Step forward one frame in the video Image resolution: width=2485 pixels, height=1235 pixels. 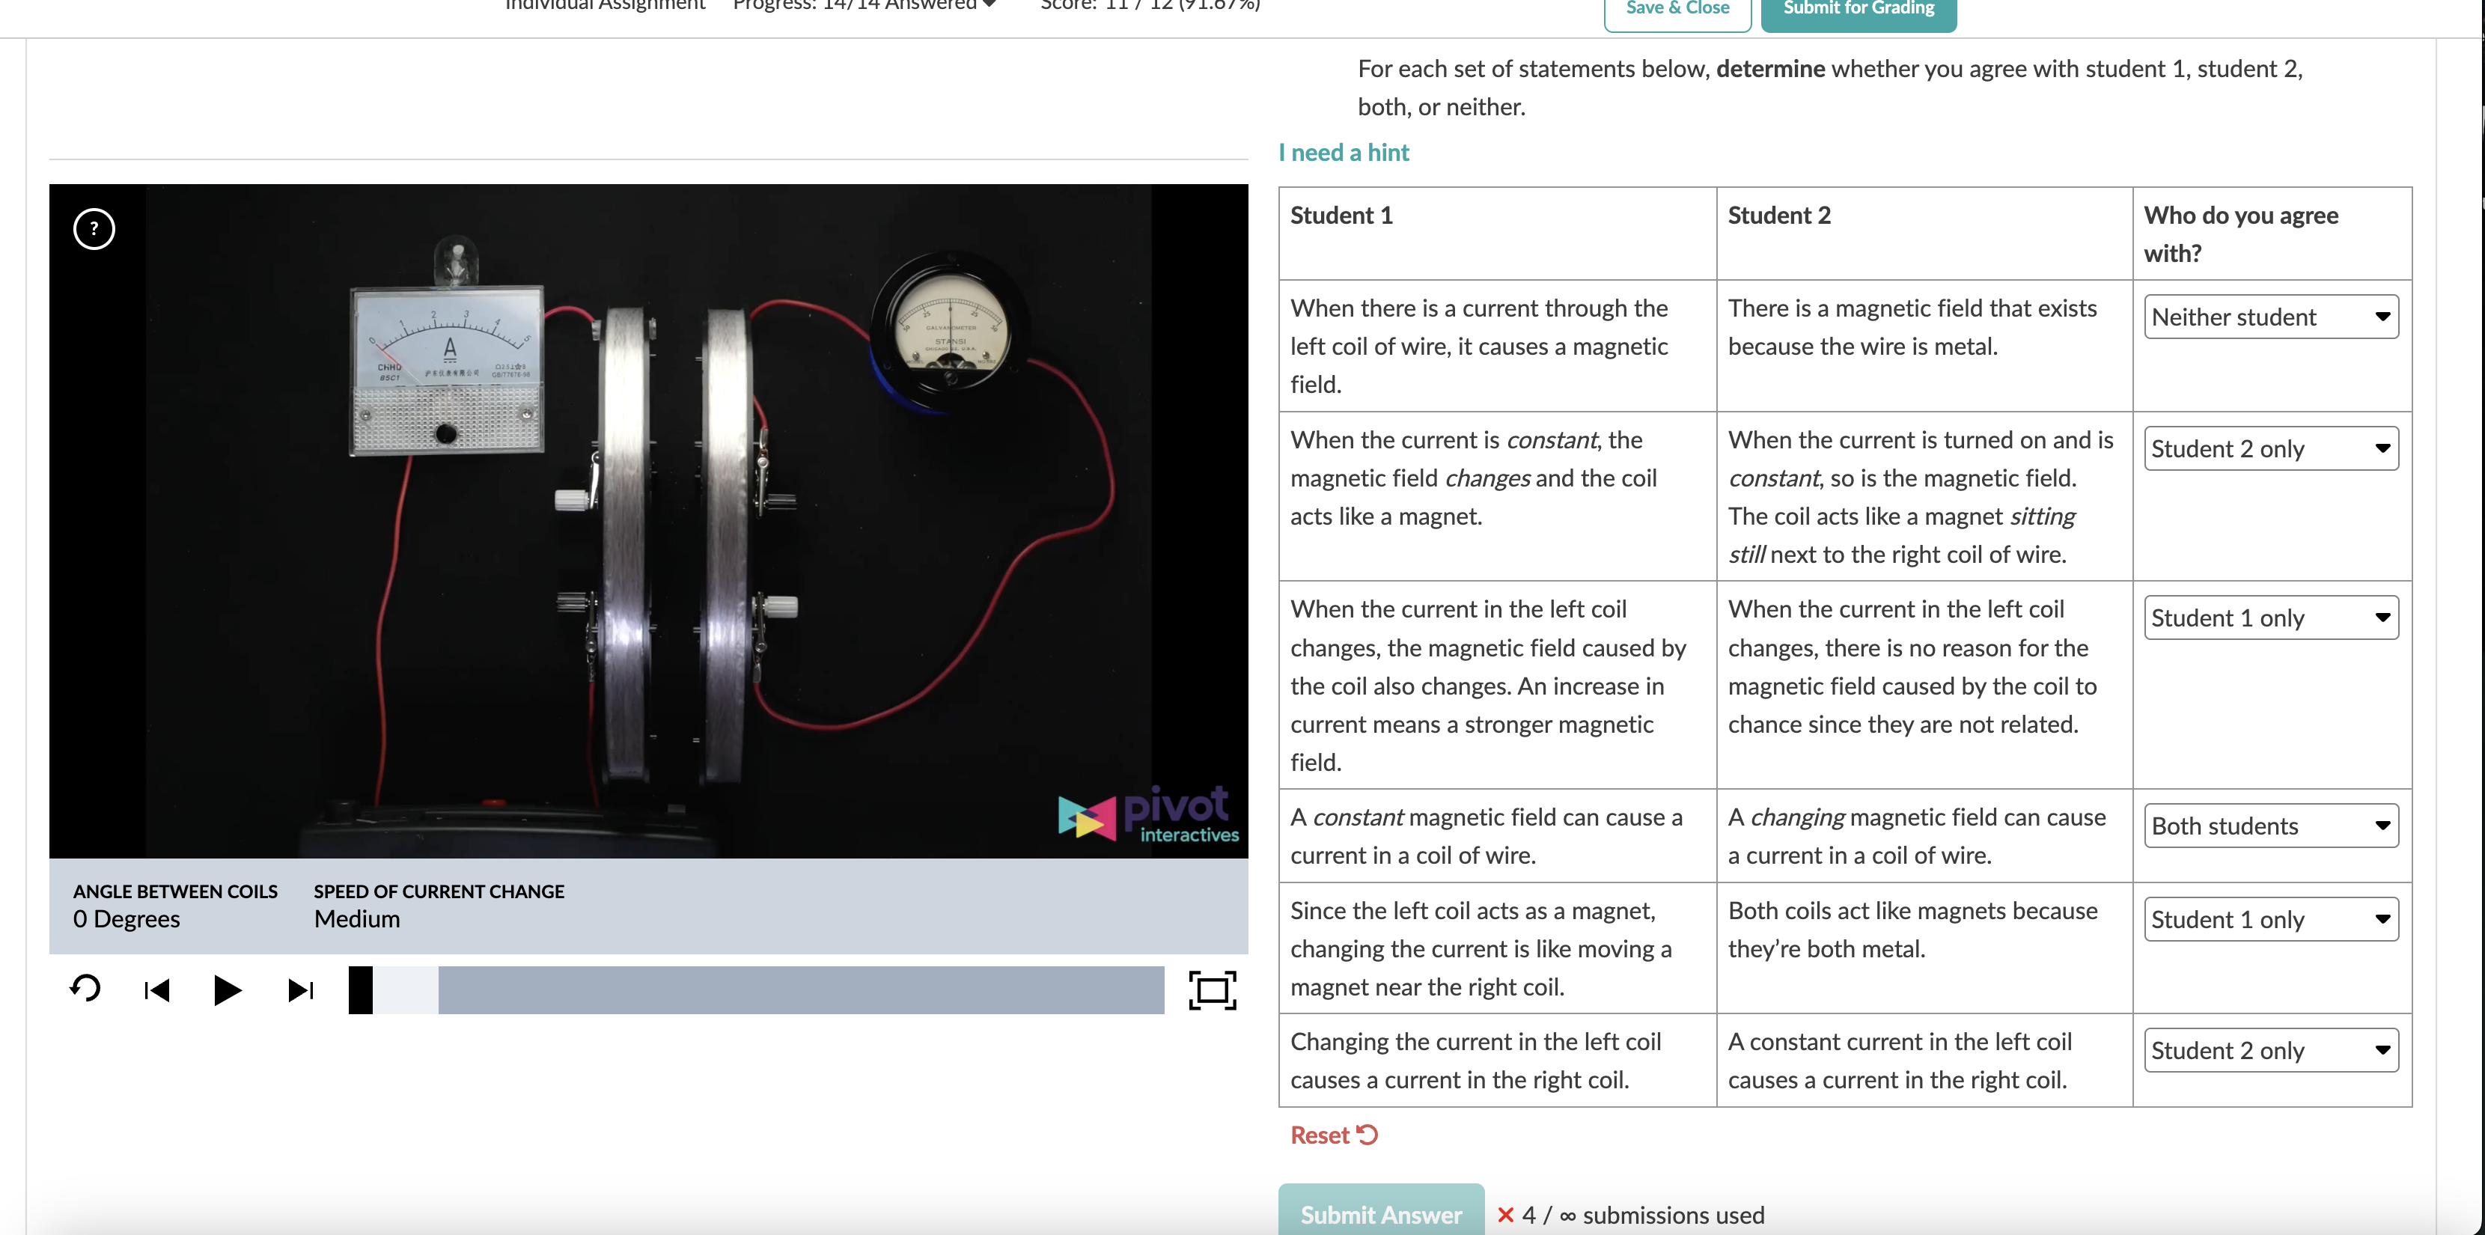click(300, 990)
